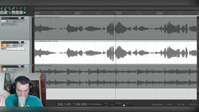Click the 447-220 track pan knob
Viewport: 199px width, 112px height.
tap(26, 18)
